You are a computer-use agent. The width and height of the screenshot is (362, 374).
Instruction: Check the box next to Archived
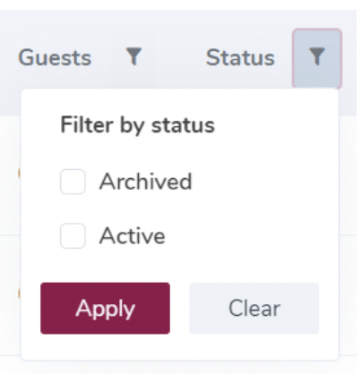(73, 182)
